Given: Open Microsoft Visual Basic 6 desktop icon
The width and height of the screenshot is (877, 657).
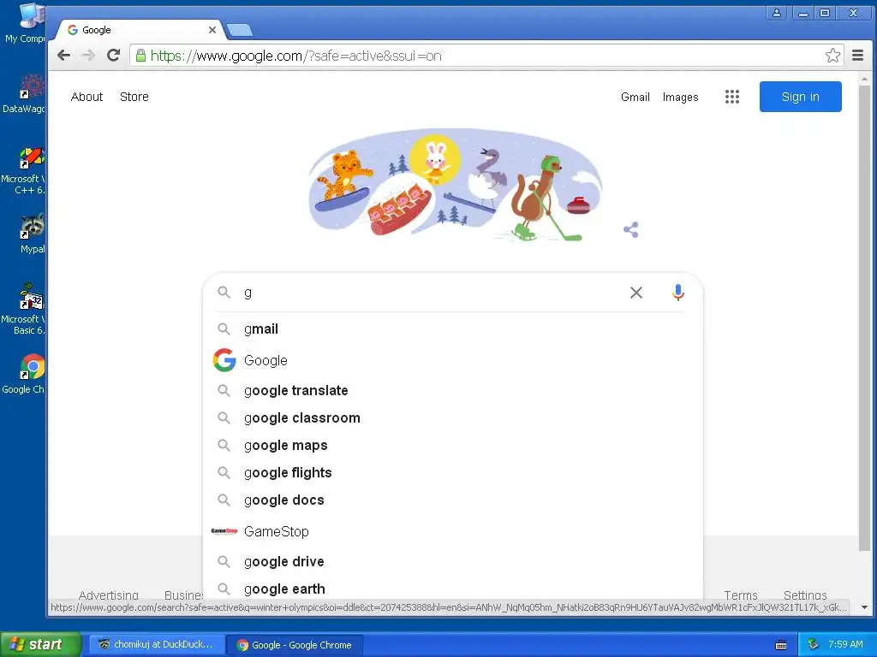Looking at the screenshot, I should pyautogui.click(x=23, y=310).
